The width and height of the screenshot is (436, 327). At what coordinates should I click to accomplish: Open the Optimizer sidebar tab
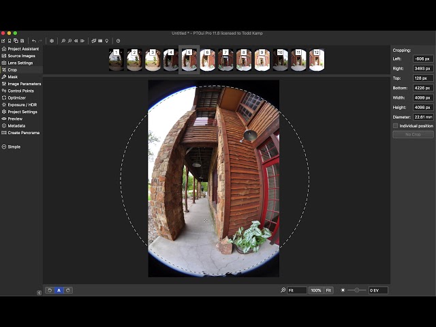[x=21, y=97]
